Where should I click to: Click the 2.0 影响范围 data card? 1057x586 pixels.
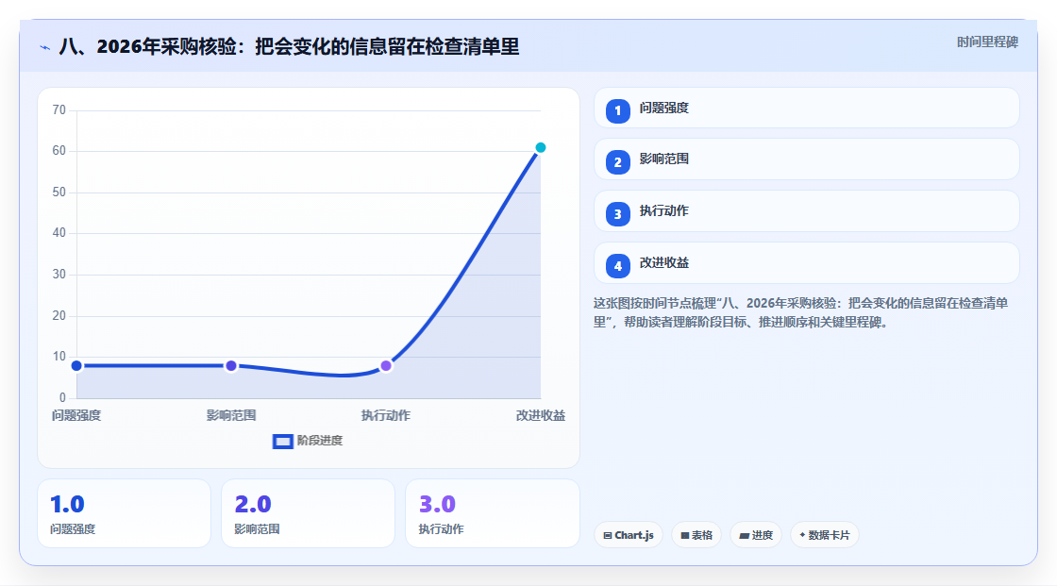[x=308, y=513]
